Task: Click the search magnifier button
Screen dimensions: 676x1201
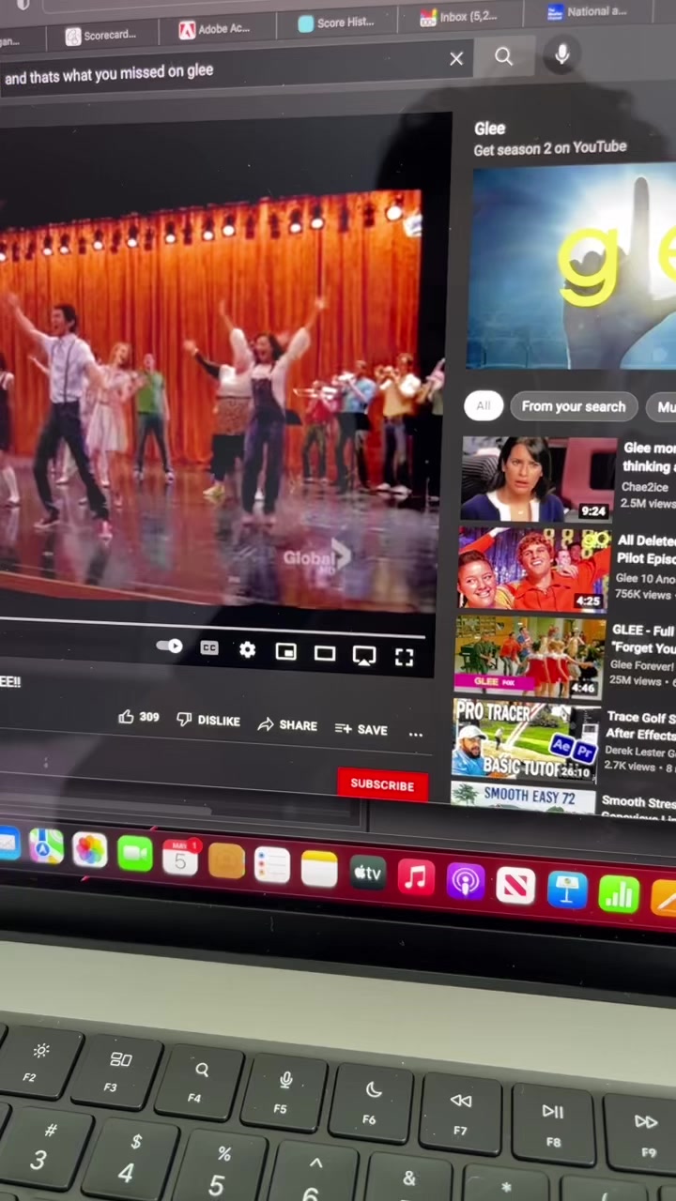Action: tap(504, 57)
